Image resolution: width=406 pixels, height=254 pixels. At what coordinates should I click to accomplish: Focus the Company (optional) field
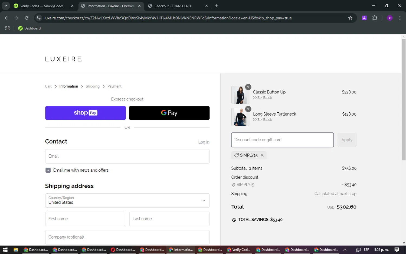[127, 237]
